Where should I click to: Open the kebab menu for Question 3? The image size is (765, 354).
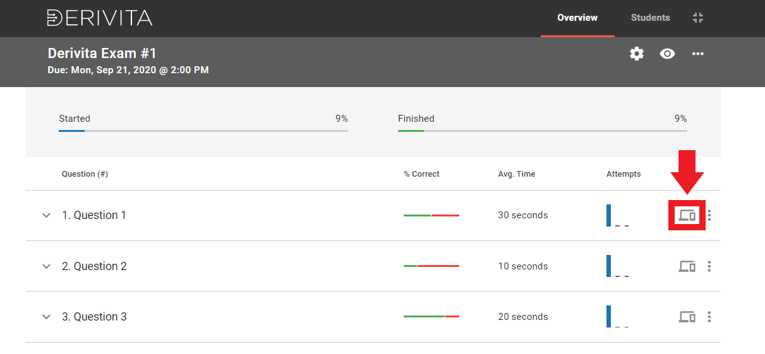(709, 317)
